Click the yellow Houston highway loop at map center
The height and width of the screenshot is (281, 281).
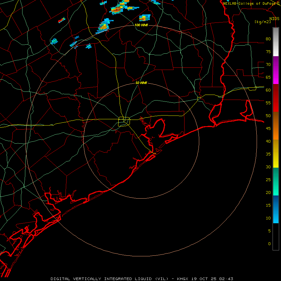(x=124, y=122)
